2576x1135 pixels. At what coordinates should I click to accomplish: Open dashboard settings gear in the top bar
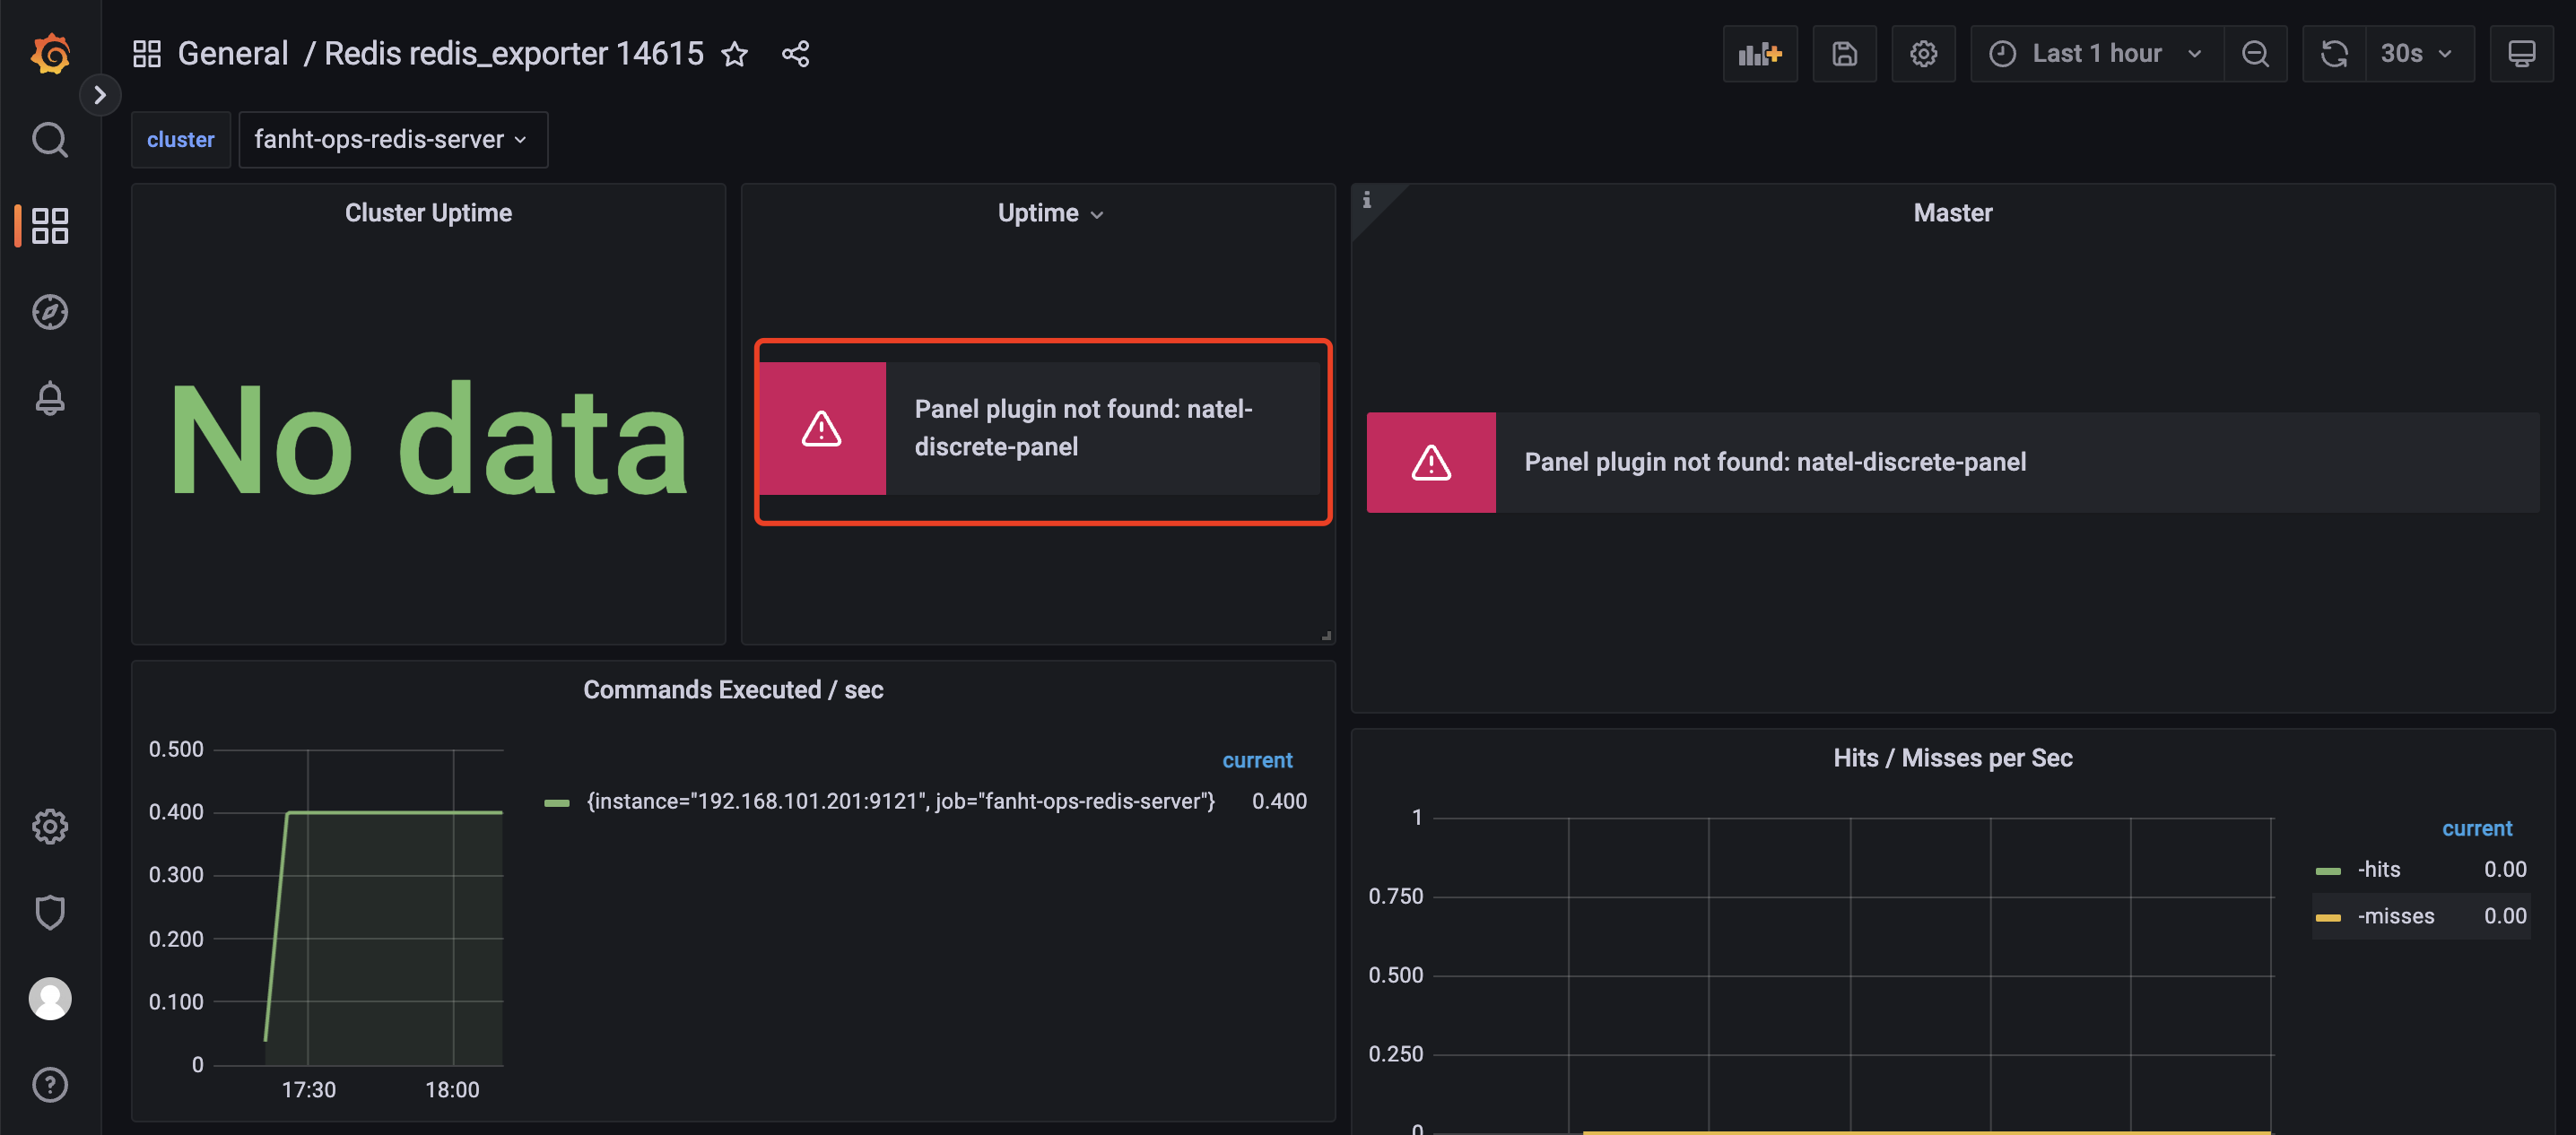(x=1924, y=54)
